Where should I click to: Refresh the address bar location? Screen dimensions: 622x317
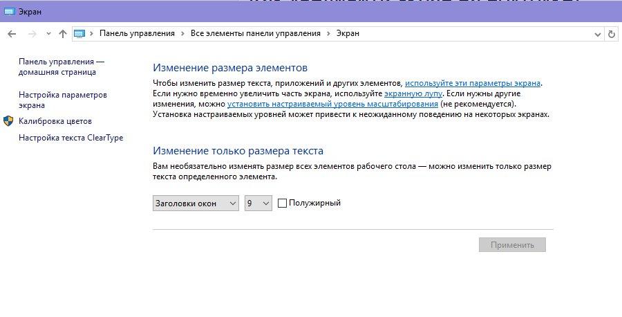click(612, 33)
